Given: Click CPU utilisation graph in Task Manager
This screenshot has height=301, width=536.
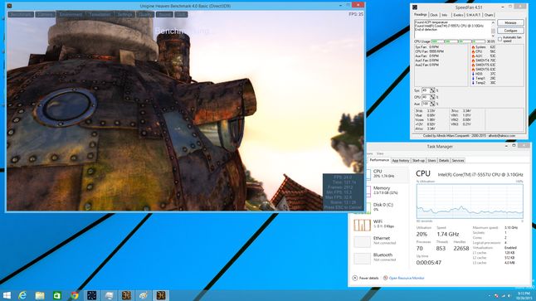Looking at the screenshot, I should click(470, 201).
